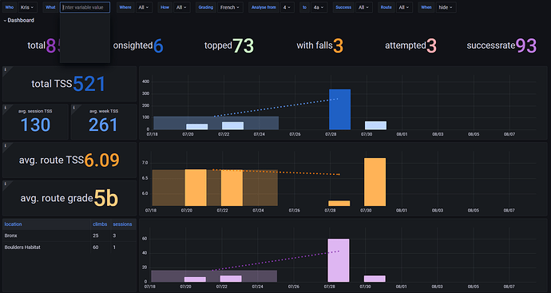Click the tall pink climbs bar at 07/28
The width and height of the screenshot is (551, 293).
point(339,260)
